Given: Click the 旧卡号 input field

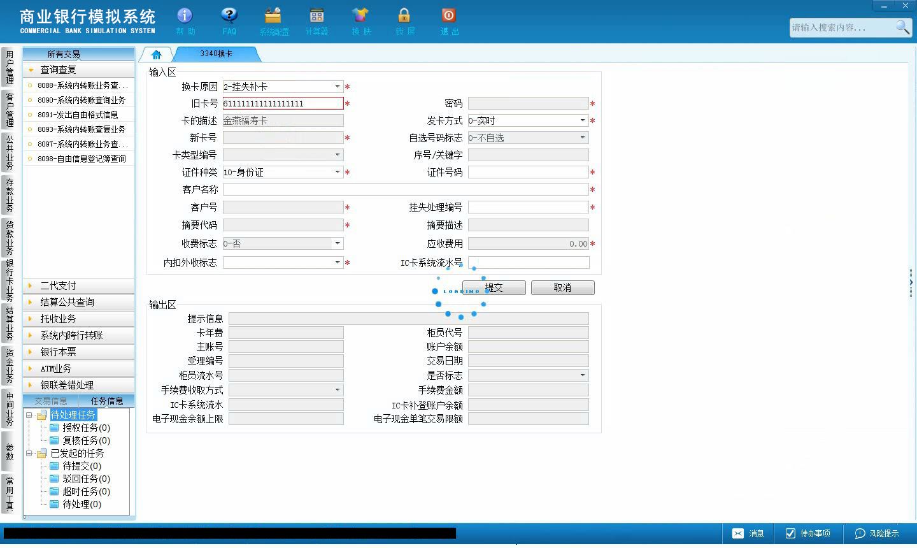Looking at the screenshot, I should [x=283, y=103].
